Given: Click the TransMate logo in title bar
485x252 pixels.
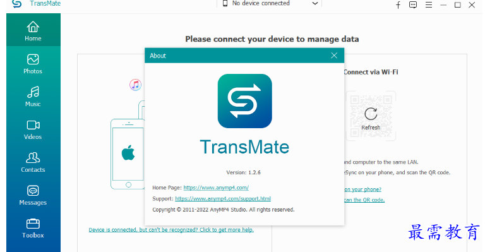Looking at the screenshot, I should pyautogui.click(x=16, y=3).
